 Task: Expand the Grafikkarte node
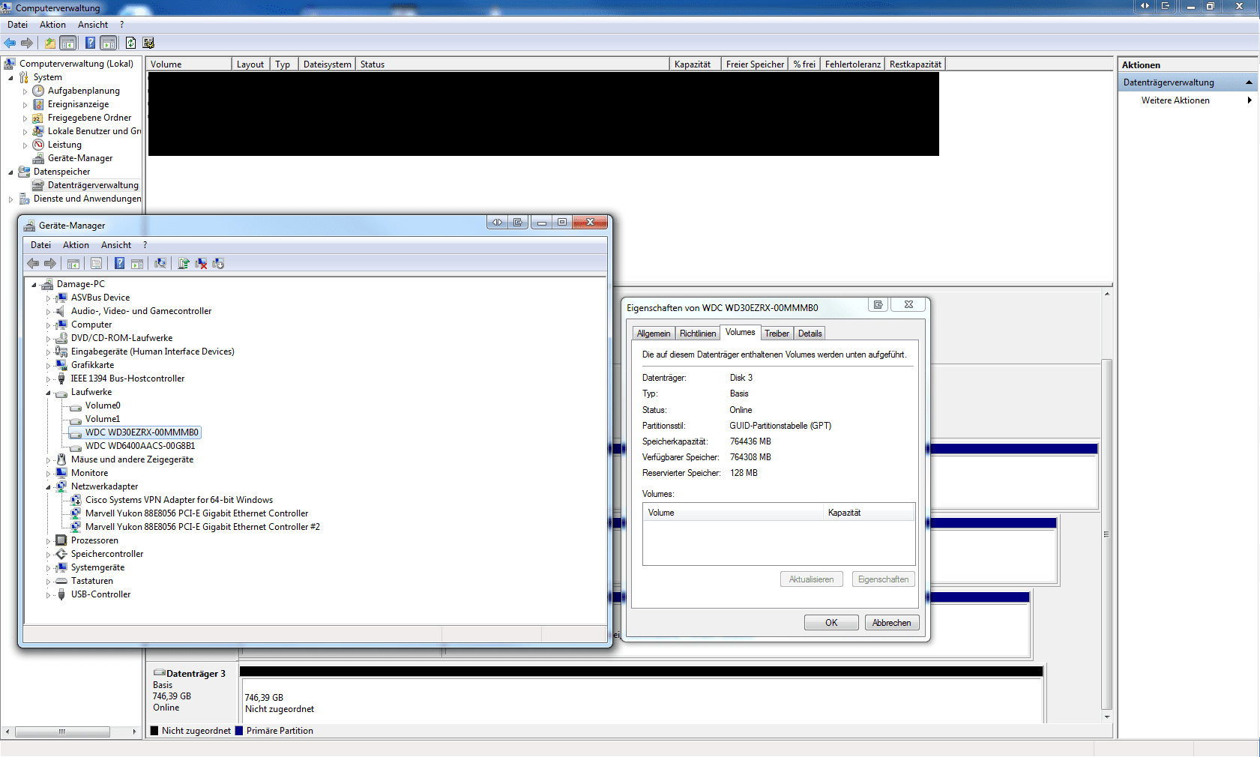[48, 366]
